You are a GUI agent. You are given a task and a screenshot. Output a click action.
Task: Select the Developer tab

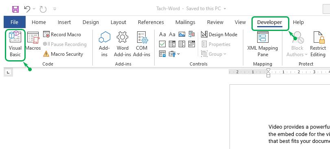tap(270, 22)
